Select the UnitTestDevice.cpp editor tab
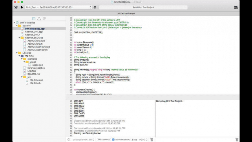The image size is (252, 142). 126,13
